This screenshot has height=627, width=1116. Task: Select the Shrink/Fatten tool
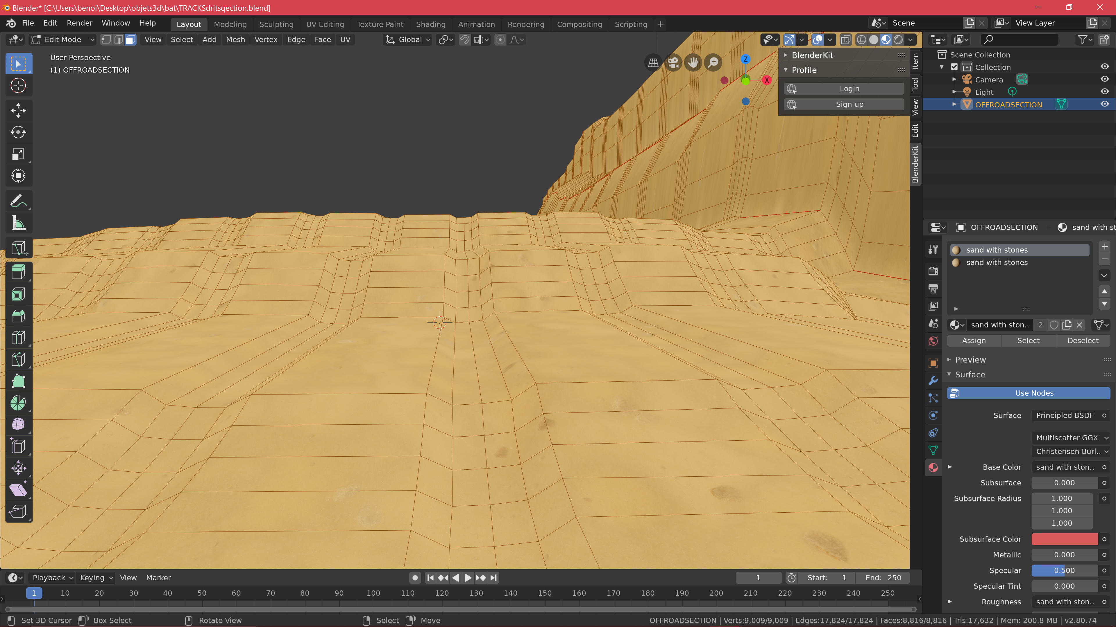tap(18, 468)
